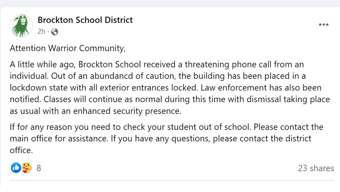Open the post's "2h" timestamp link
The height and width of the screenshot is (192, 340).
[x=41, y=32]
